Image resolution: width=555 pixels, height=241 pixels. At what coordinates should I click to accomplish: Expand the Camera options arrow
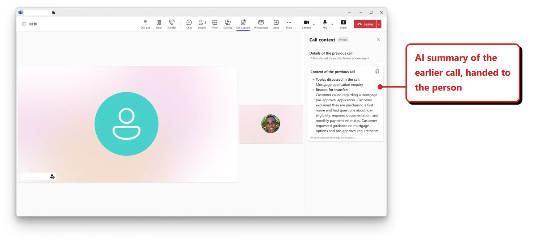314,24
